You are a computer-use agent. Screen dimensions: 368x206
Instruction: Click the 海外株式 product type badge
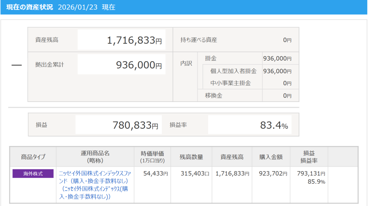[x=33, y=174]
